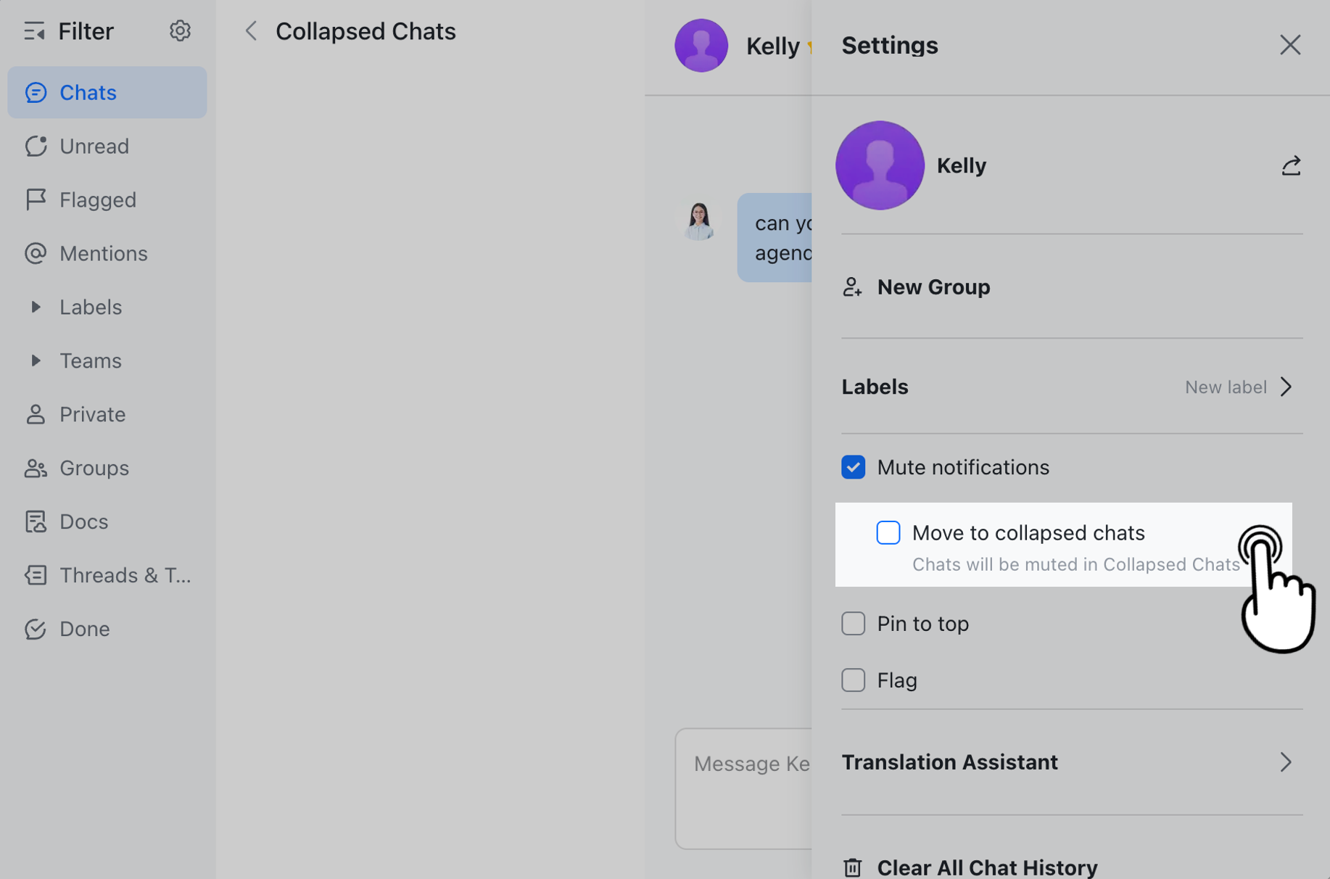Clear All Chat History
This screenshot has height=879, width=1330.
tap(986, 867)
